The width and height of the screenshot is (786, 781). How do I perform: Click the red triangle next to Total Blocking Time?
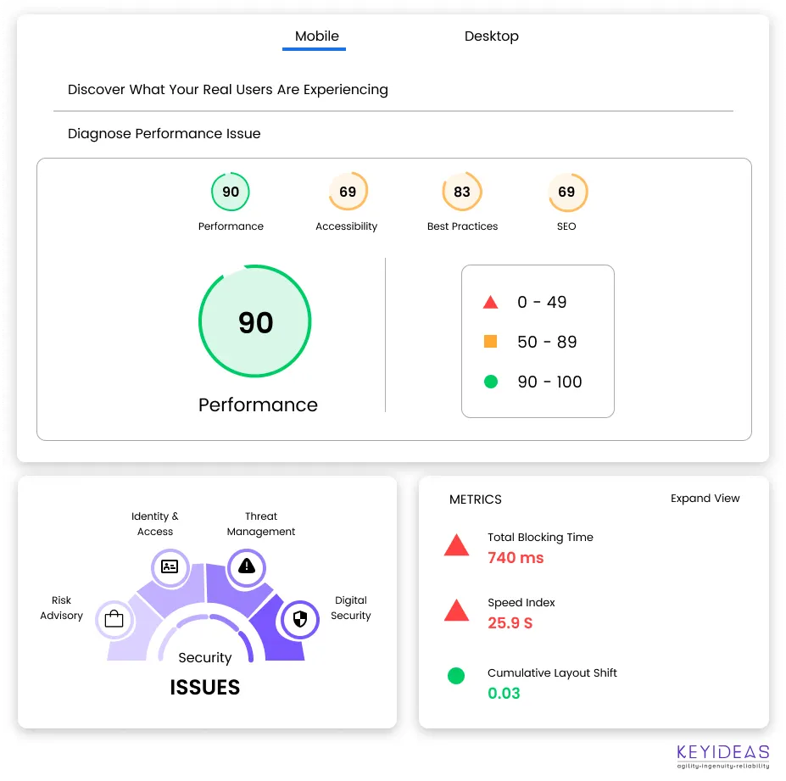point(456,545)
